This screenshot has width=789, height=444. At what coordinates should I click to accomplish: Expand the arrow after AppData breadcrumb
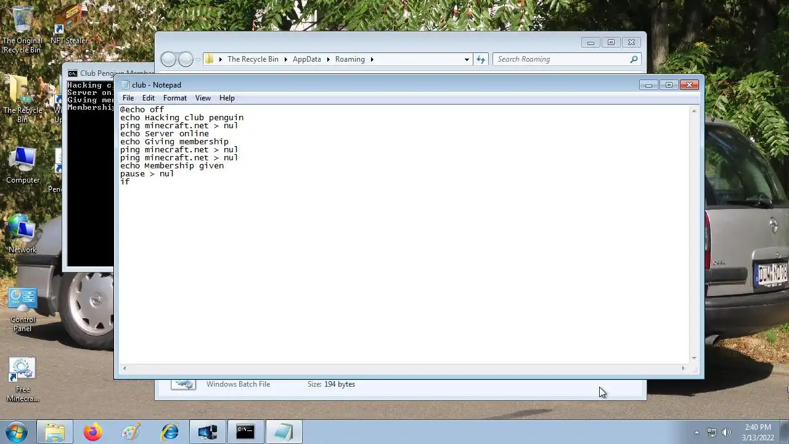[x=329, y=59]
